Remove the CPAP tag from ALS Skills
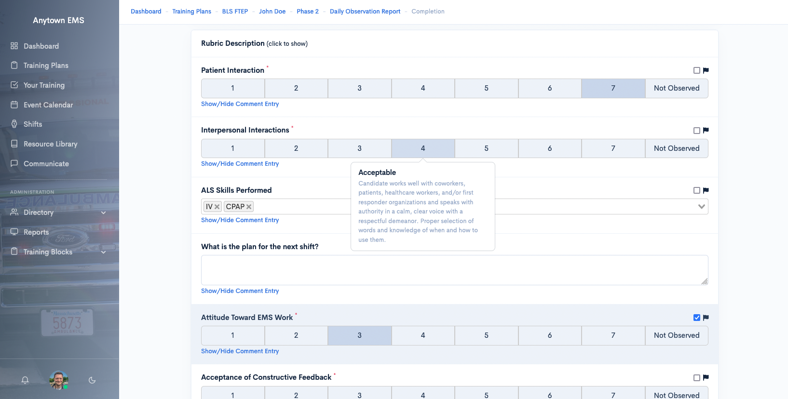The width and height of the screenshot is (788, 399). coord(249,207)
